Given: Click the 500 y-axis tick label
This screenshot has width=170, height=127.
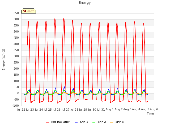Looking at the screenshot, I should 16,32.
